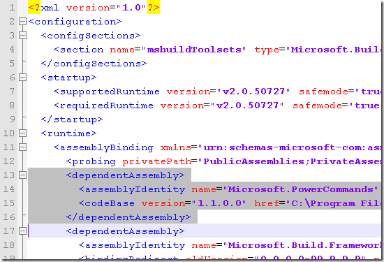384x262 pixels.
Task: Click the closing </configSections> tag
Action: point(94,64)
